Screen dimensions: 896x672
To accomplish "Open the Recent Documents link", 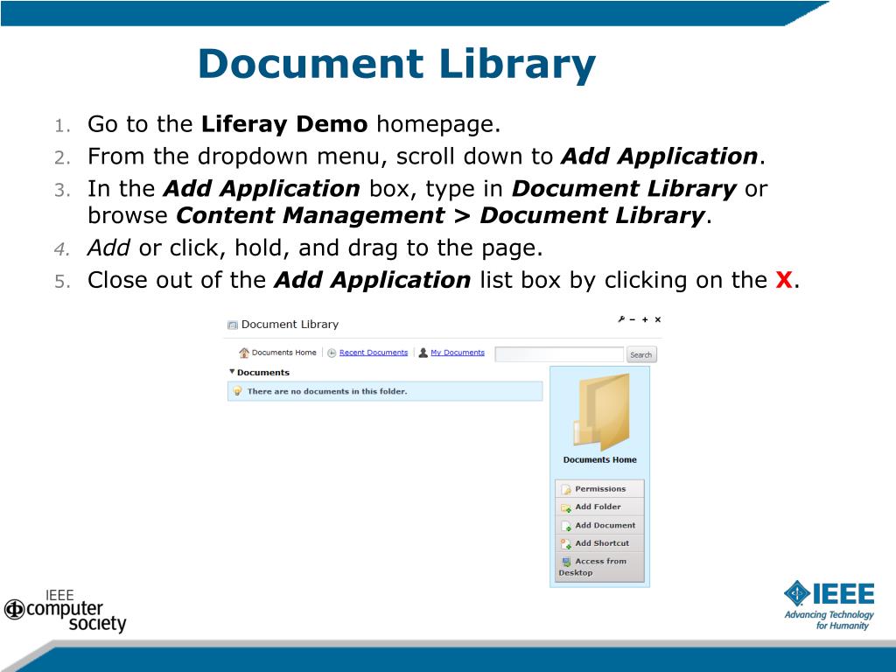I will (x=374, y=353).
